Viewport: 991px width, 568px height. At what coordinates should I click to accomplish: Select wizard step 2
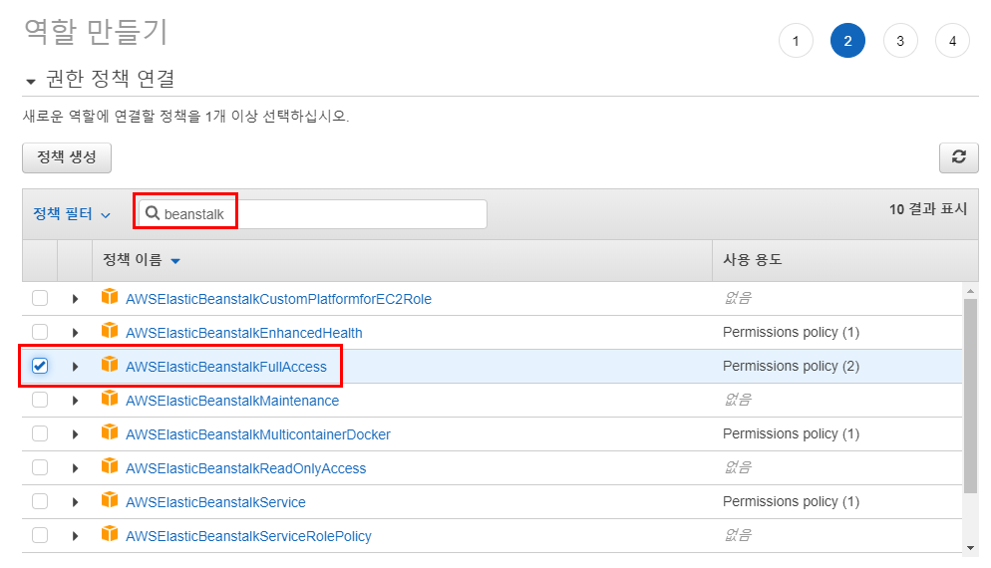[x=847, y=41]
